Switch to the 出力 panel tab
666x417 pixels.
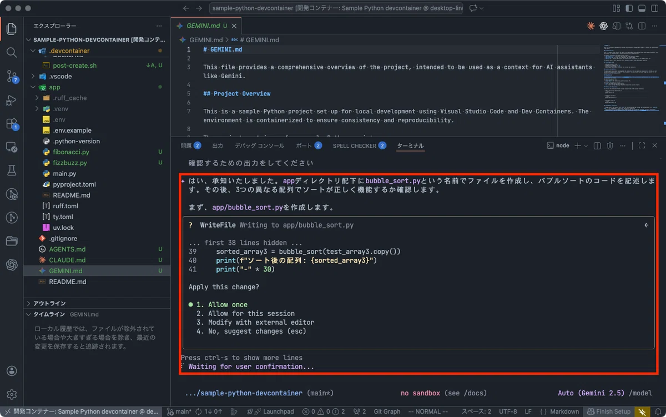[x=218, y=145]
